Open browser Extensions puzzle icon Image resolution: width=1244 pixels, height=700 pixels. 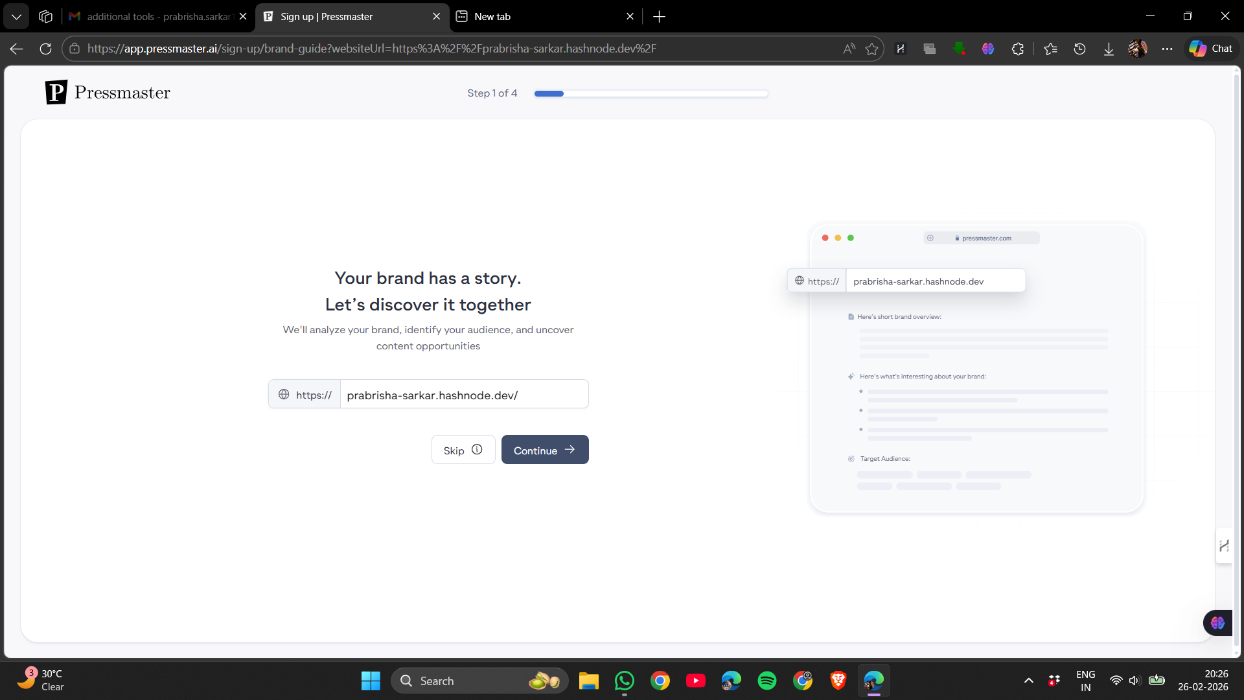click(1018, 49)
